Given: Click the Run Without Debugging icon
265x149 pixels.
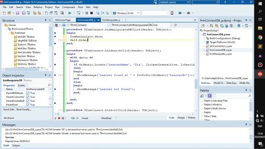Looking at the screenshot, I should point(79,13).
